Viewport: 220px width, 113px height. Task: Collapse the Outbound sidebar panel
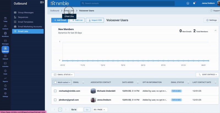[x=42, y=2]
